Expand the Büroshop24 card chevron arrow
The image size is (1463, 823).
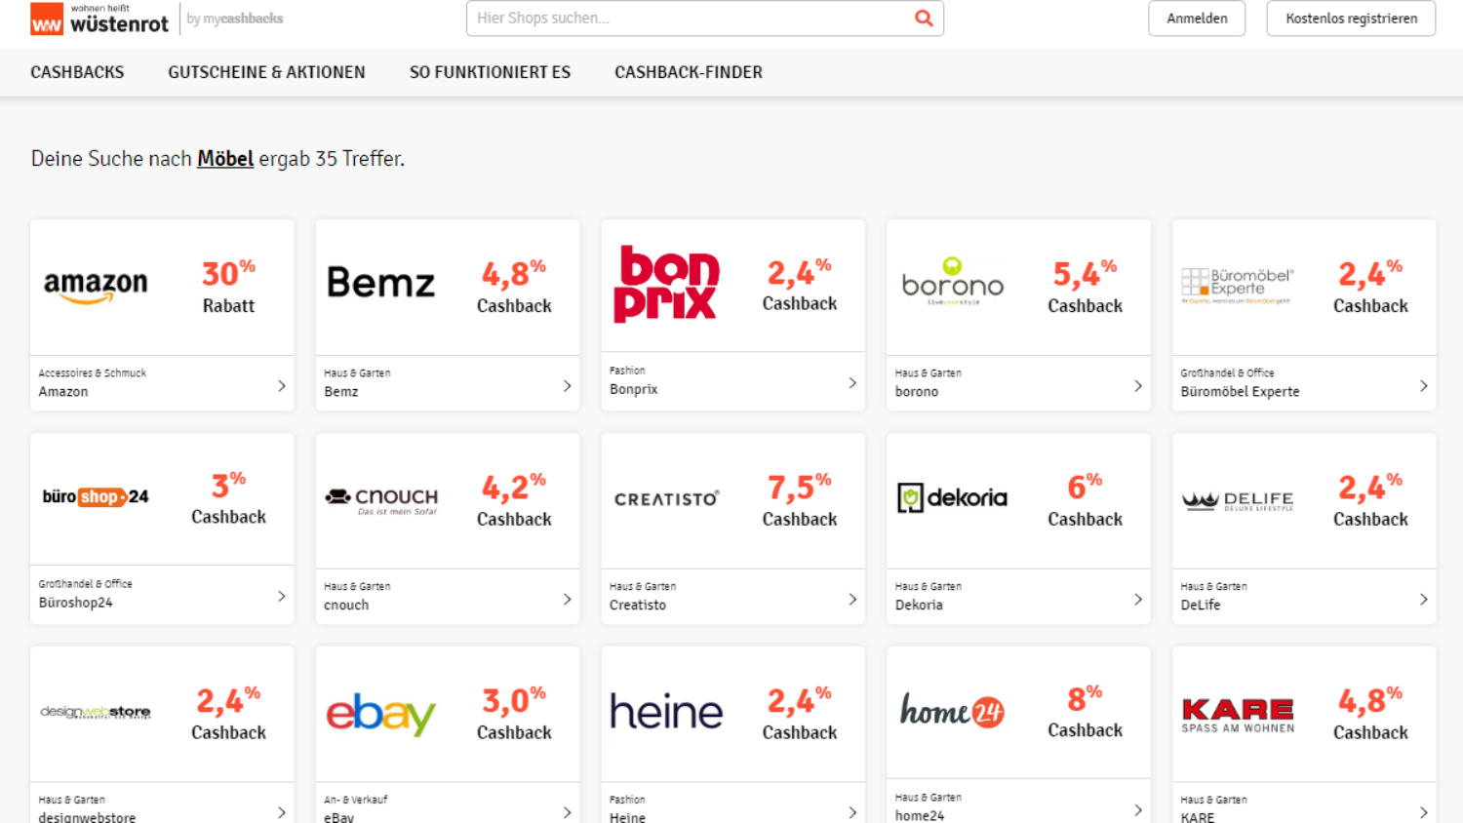pos(281,597)
